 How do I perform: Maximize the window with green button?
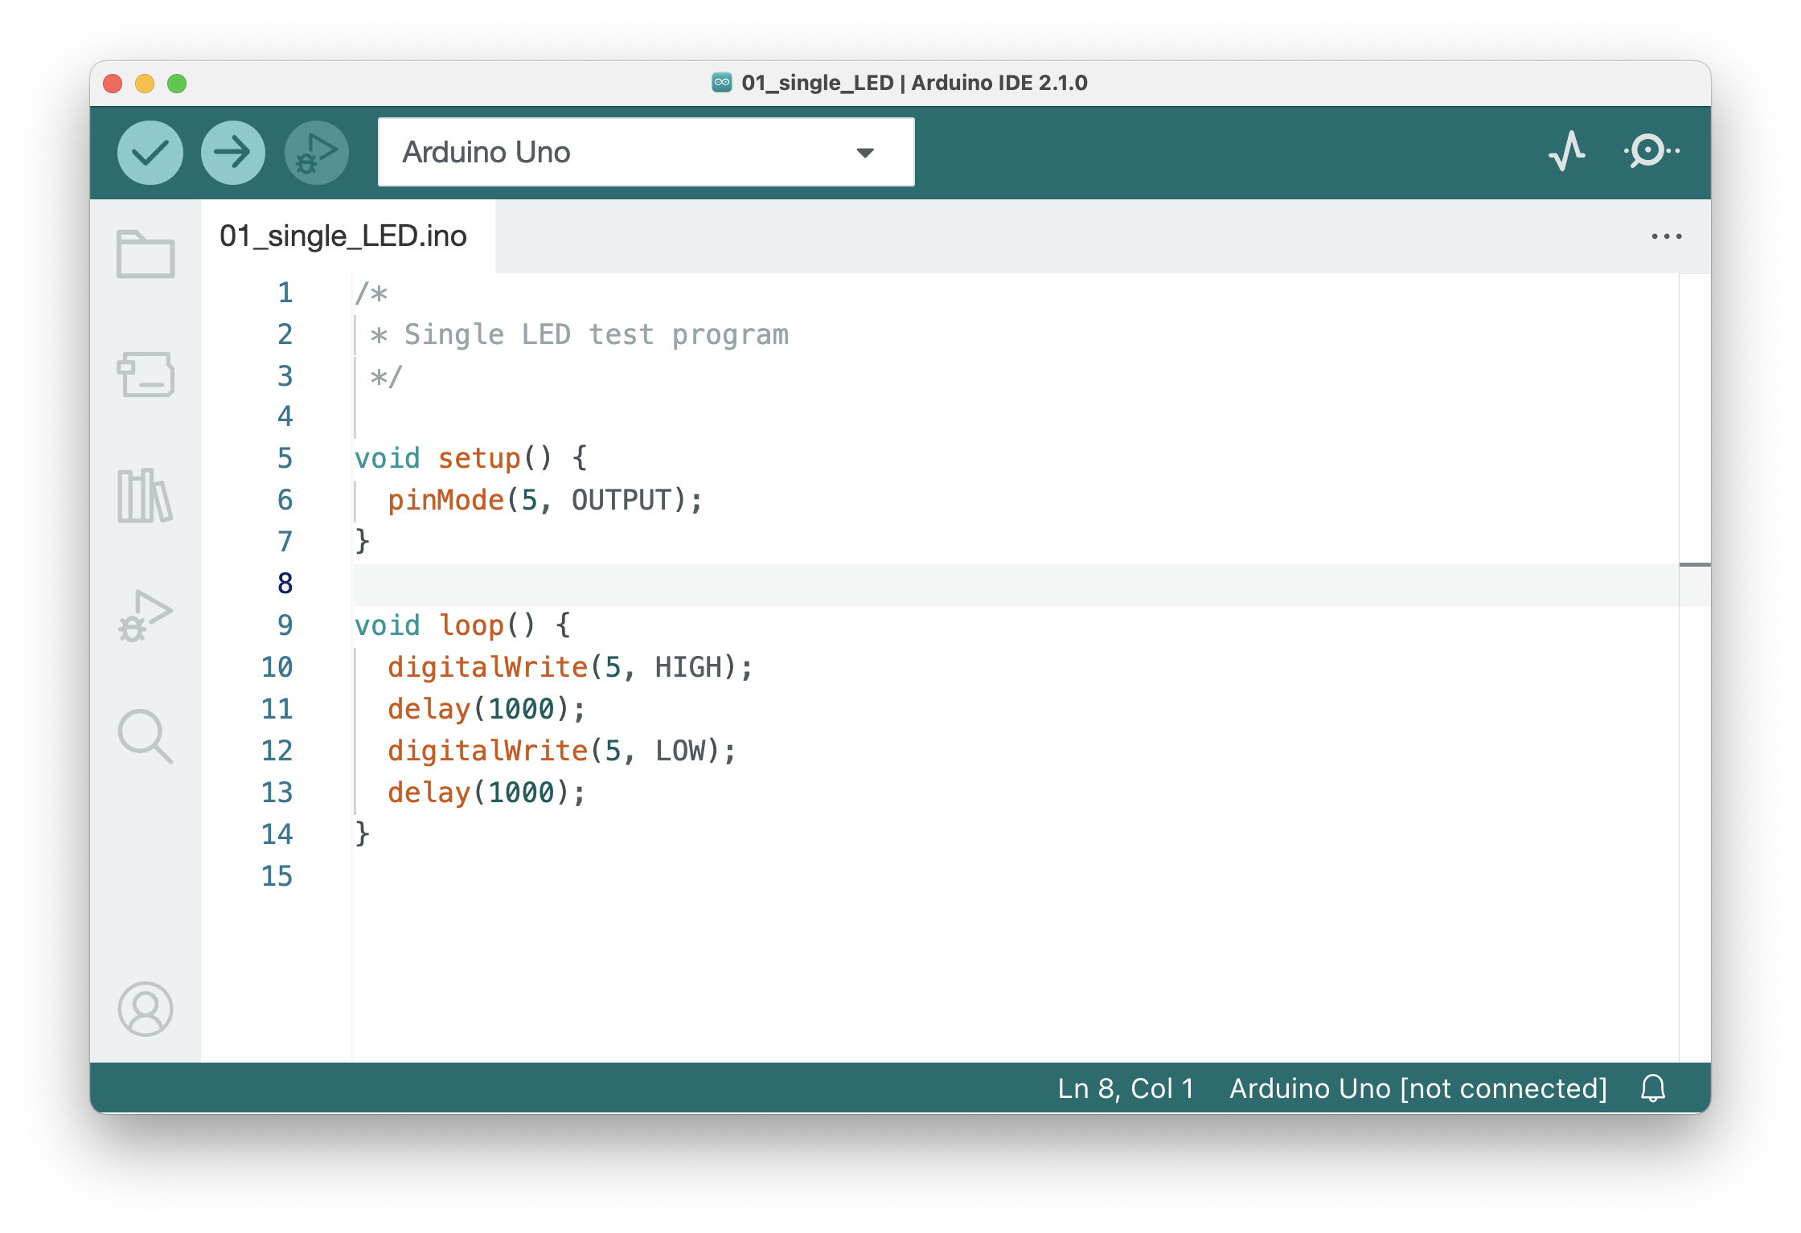pos(177,84)
